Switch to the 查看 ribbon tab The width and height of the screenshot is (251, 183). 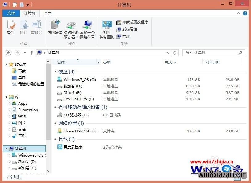point(48,14)
